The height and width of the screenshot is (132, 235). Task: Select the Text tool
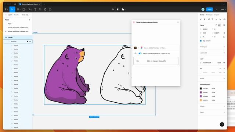click(x=35, y=10)
